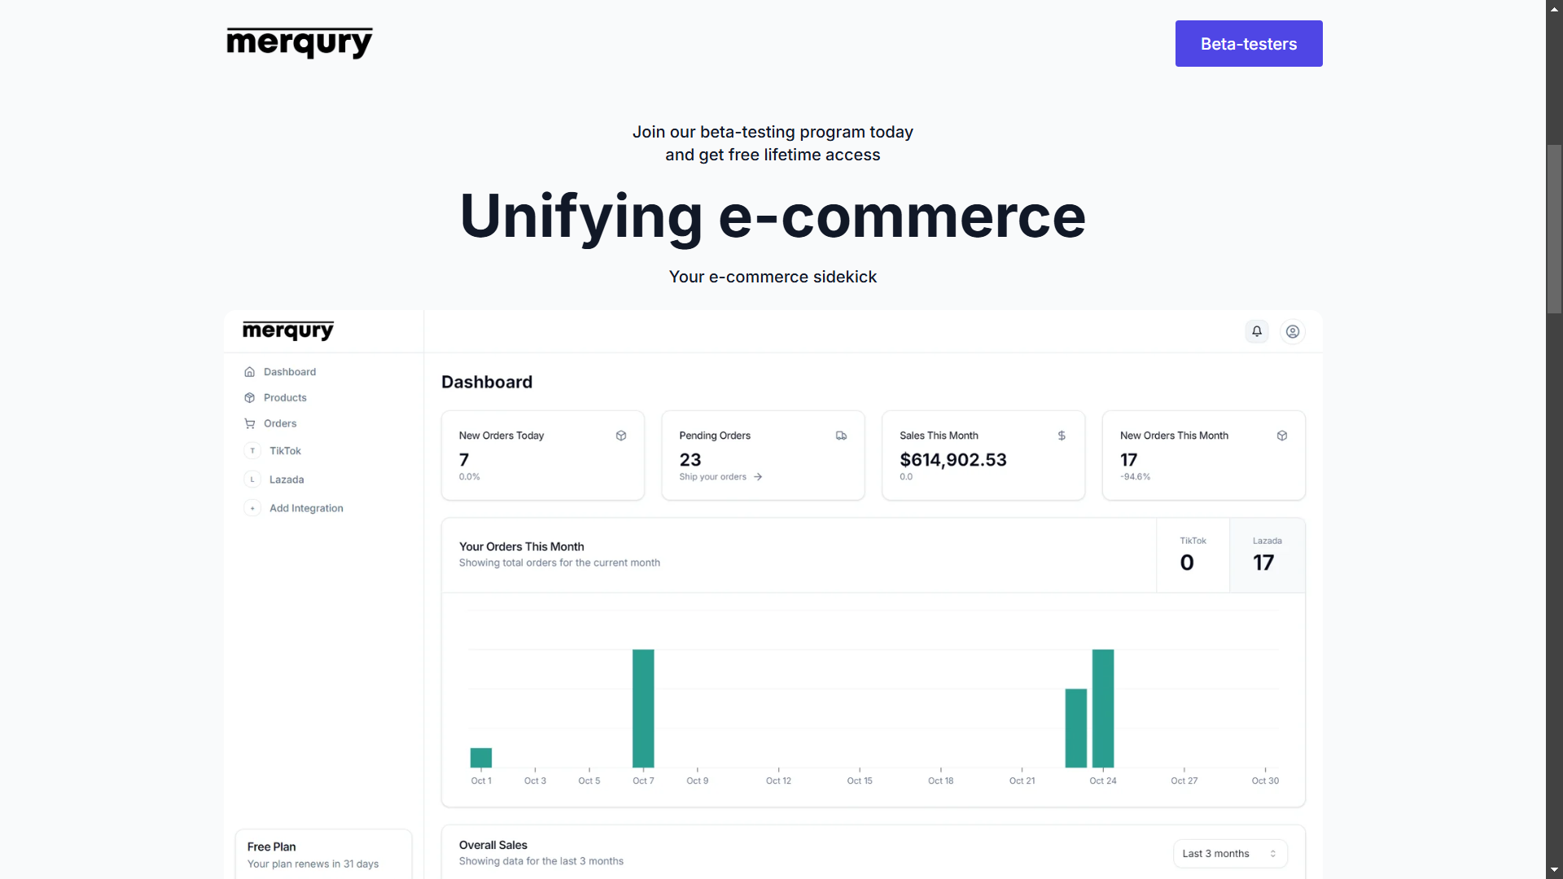This screenshot has height=879, width=1563.
Task: Open notifications with the bell icon
Action: point(1256,331)
